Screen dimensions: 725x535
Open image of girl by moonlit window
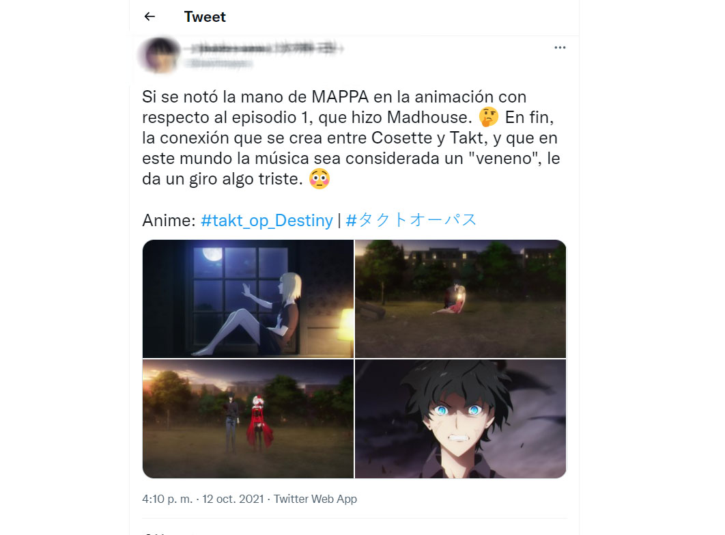click(248, 299)
